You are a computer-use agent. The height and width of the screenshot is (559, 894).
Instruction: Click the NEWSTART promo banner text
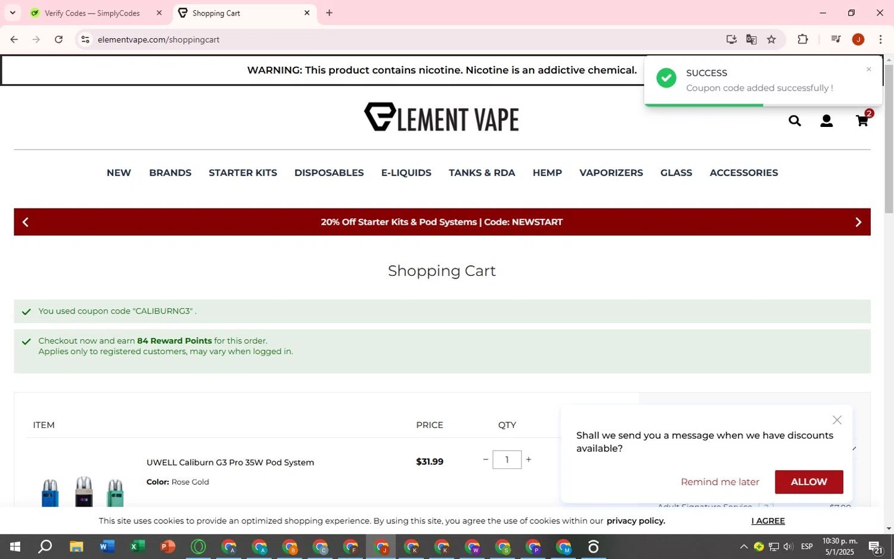[x=442, y=222]
